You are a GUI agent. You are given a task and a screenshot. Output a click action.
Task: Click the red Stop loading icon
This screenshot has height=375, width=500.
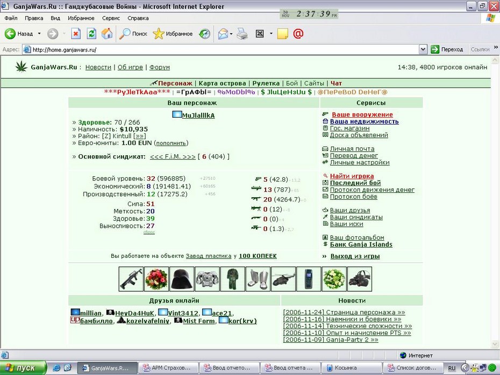76,33
